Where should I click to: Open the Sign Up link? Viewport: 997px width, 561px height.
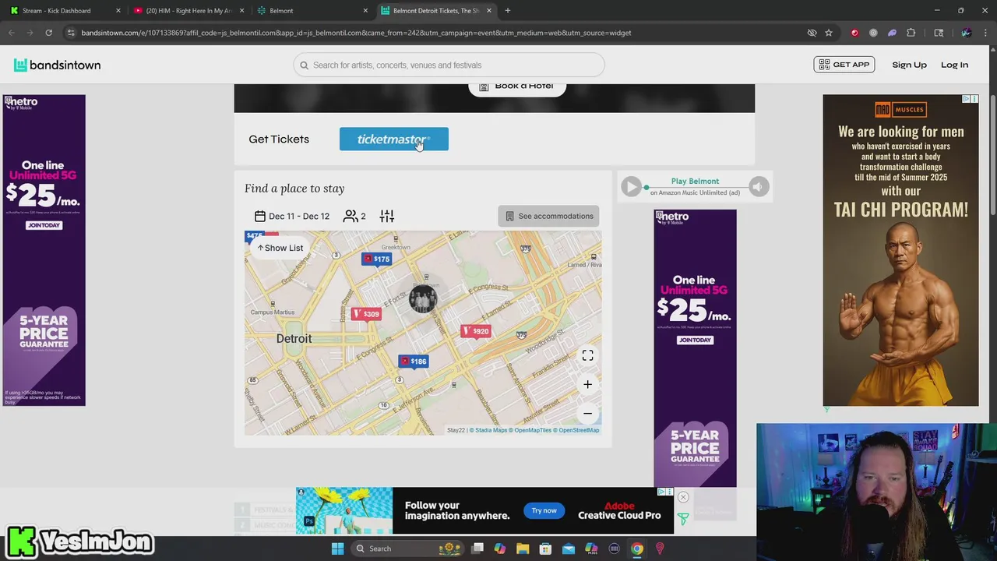(x=909, y=65)
